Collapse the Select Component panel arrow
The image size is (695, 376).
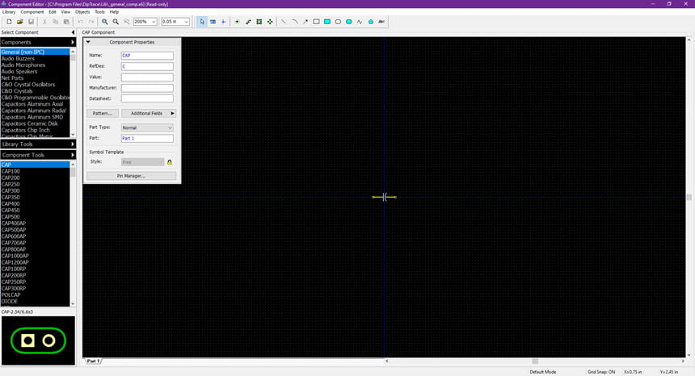tap(73, 32)
